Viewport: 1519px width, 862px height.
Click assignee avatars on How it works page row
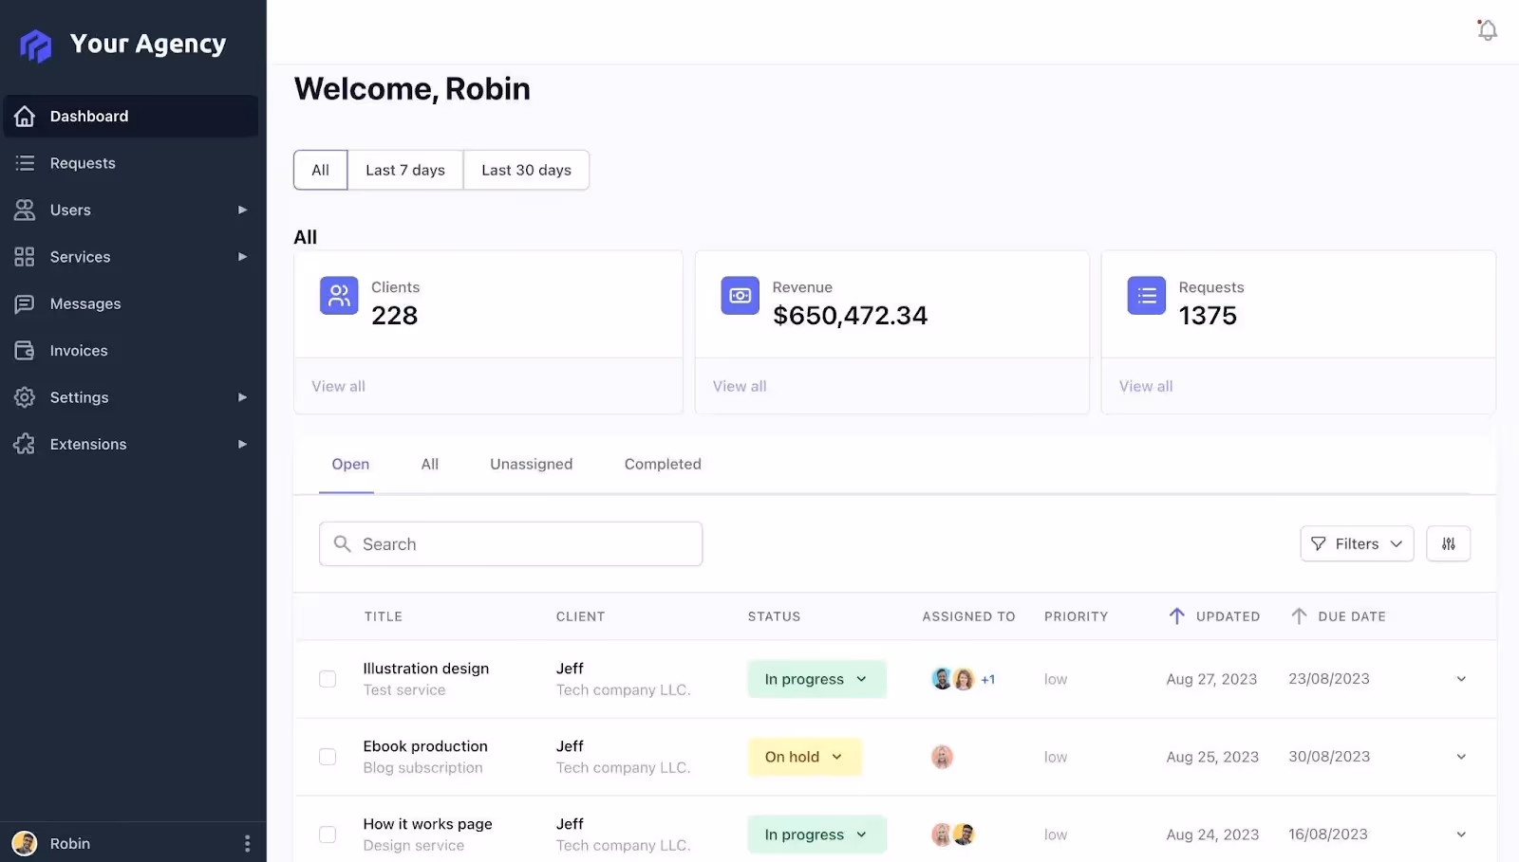click(x=953, y=834)
